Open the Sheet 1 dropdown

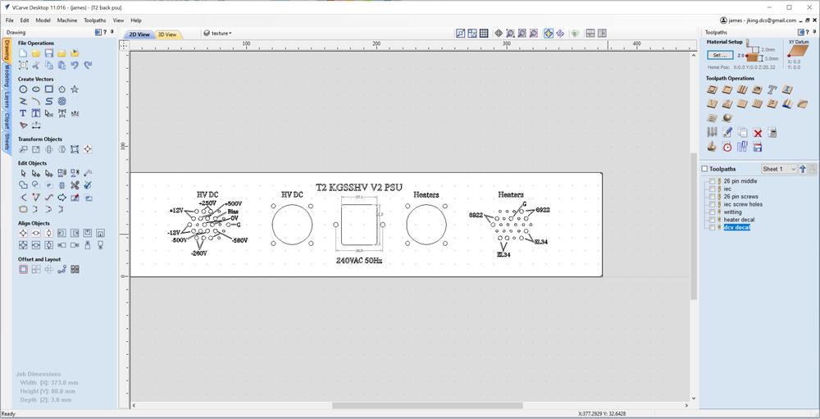[x=779, y=169]
